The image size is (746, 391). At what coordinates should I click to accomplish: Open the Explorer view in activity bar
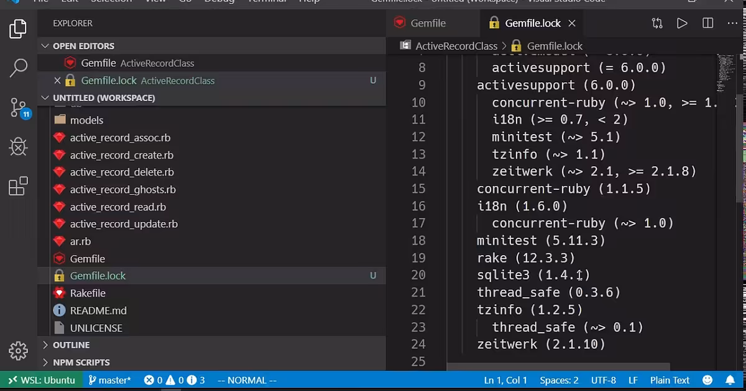18,29
